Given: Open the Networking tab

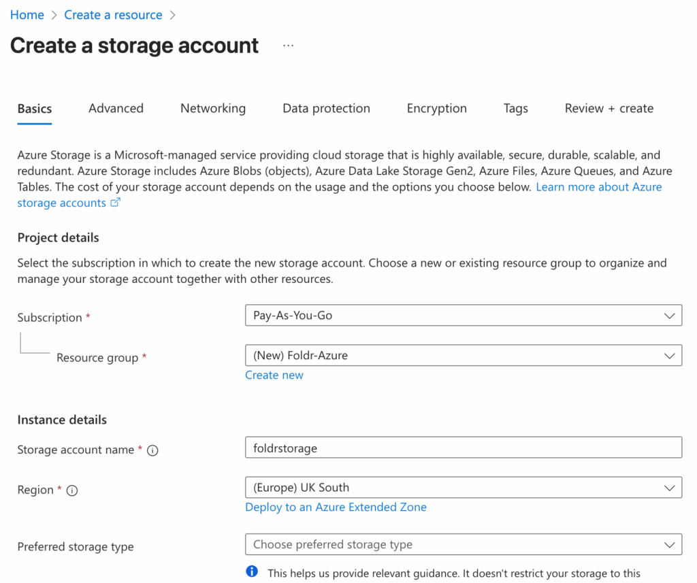Looking at the screenshot, I should 213,108.
